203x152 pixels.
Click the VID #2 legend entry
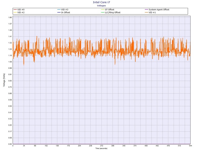pyautogui.click(x=19, y=12)
